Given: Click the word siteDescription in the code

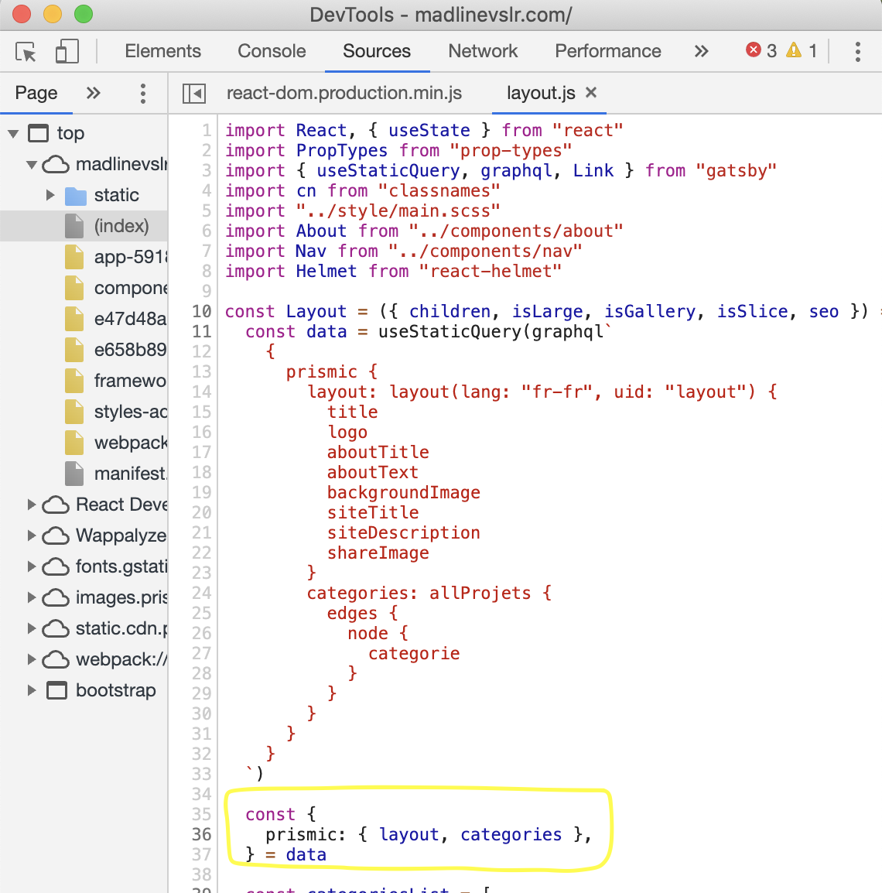Looking at the screenshot, I should [403, 532].
